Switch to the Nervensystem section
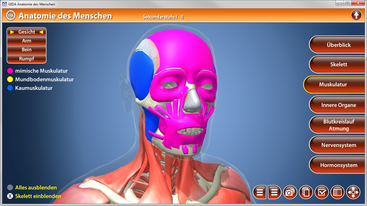 point(338,145)
